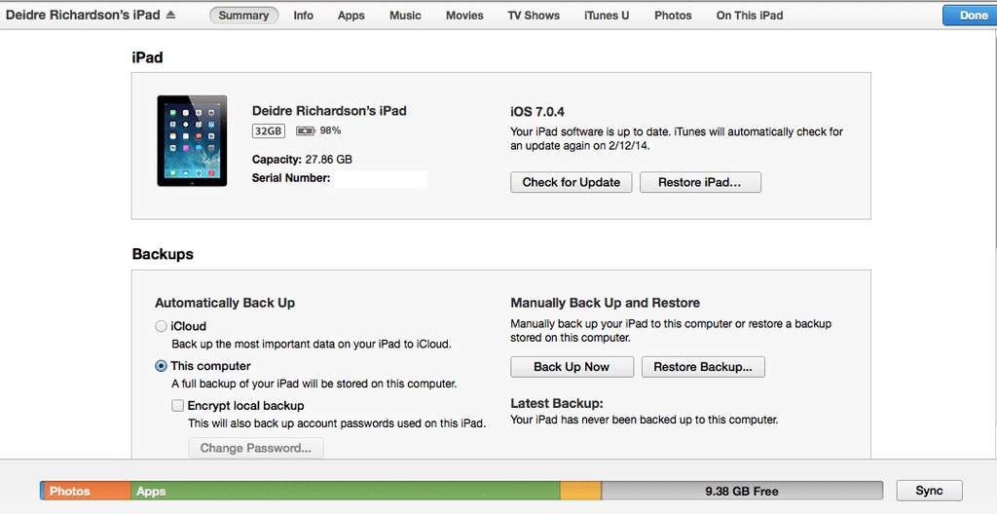Click the Capacity: 27.86 GB text

tap(302, 160)
